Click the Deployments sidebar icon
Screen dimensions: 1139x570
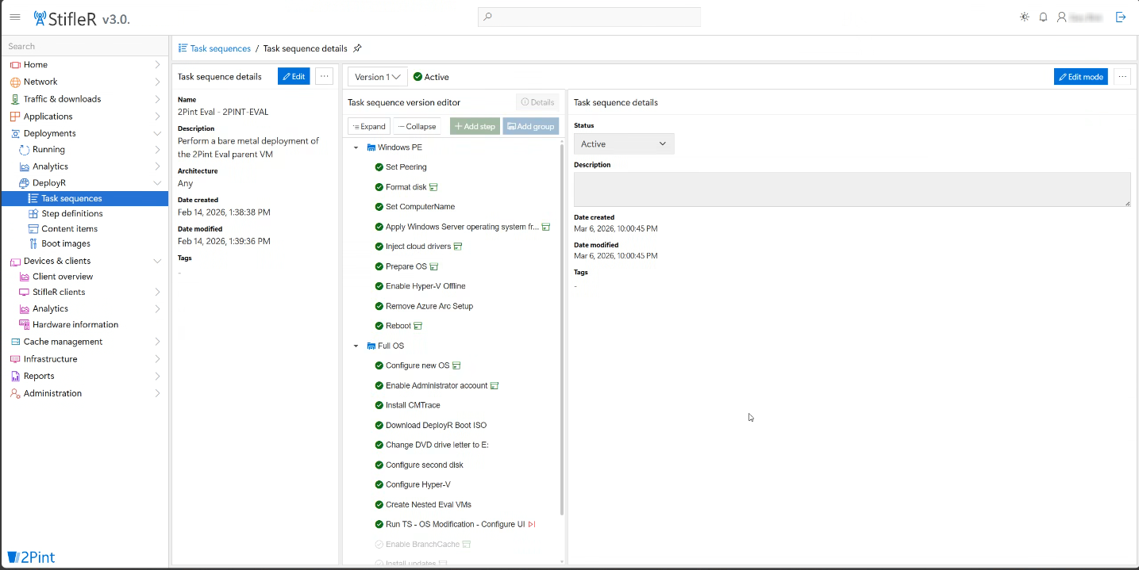tap(15, 133)
